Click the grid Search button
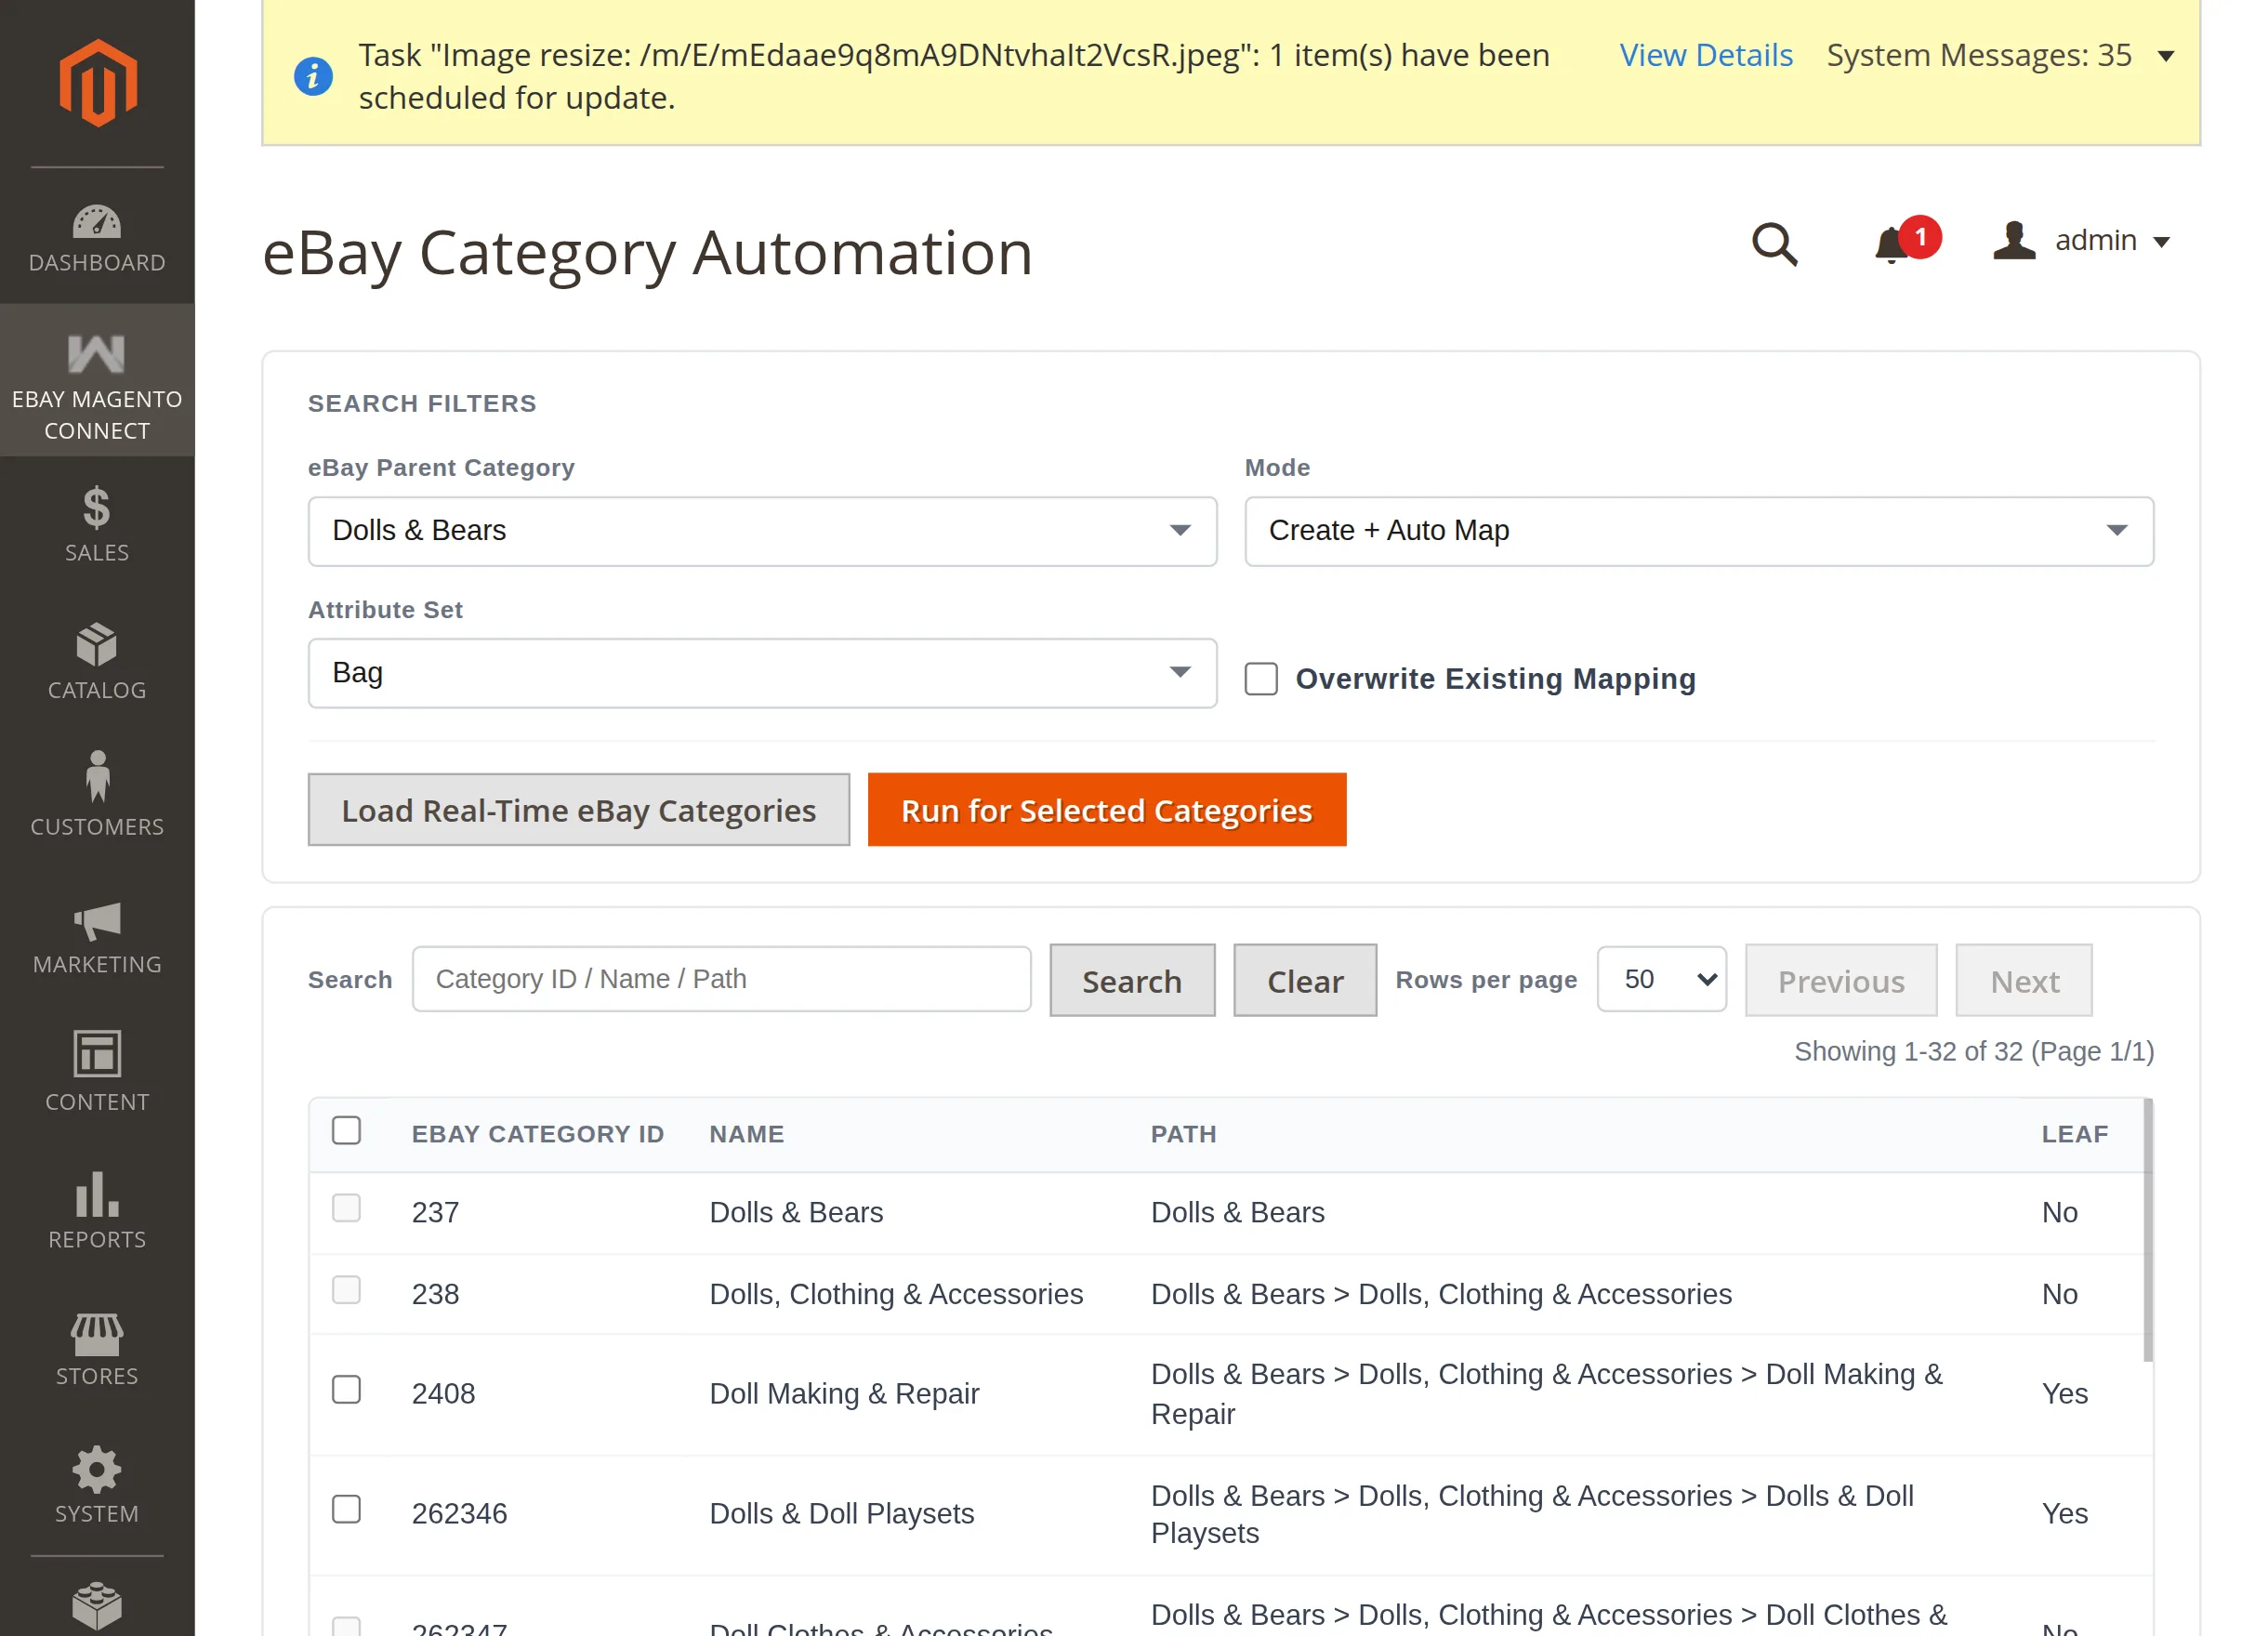2268x1636 pixels. tap(1132, 980)
